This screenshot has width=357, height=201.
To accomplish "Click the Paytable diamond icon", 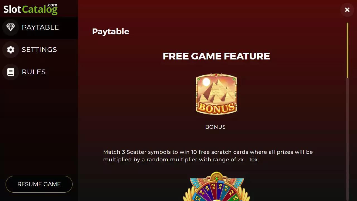I will (11, 27).
